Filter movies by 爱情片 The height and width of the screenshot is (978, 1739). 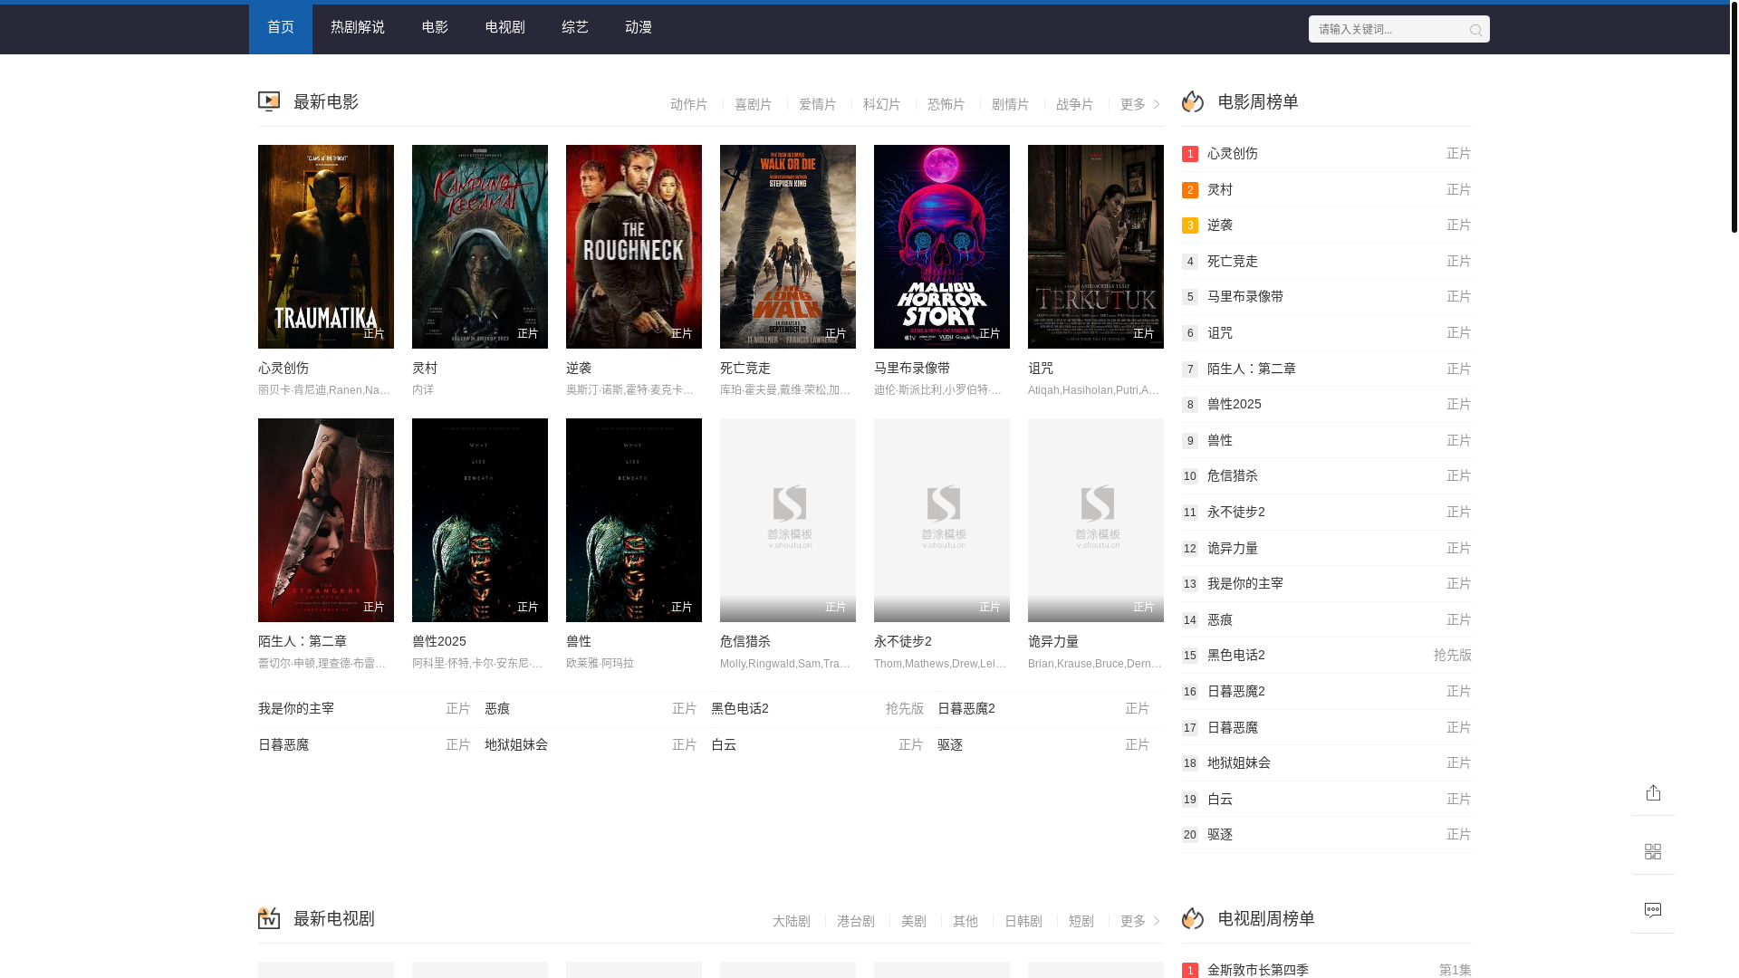[817, 104]
